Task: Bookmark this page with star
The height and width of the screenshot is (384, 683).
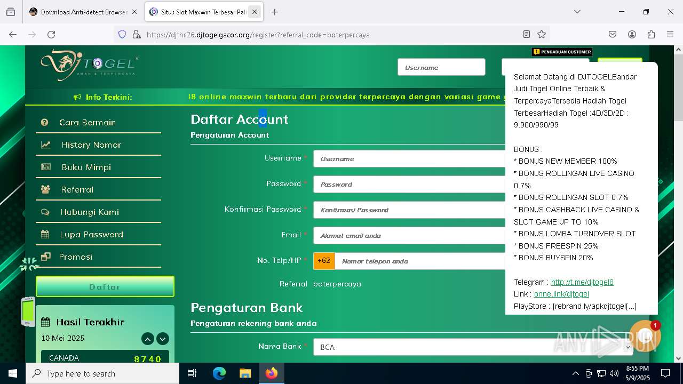Action: click(x=542, y=35)
